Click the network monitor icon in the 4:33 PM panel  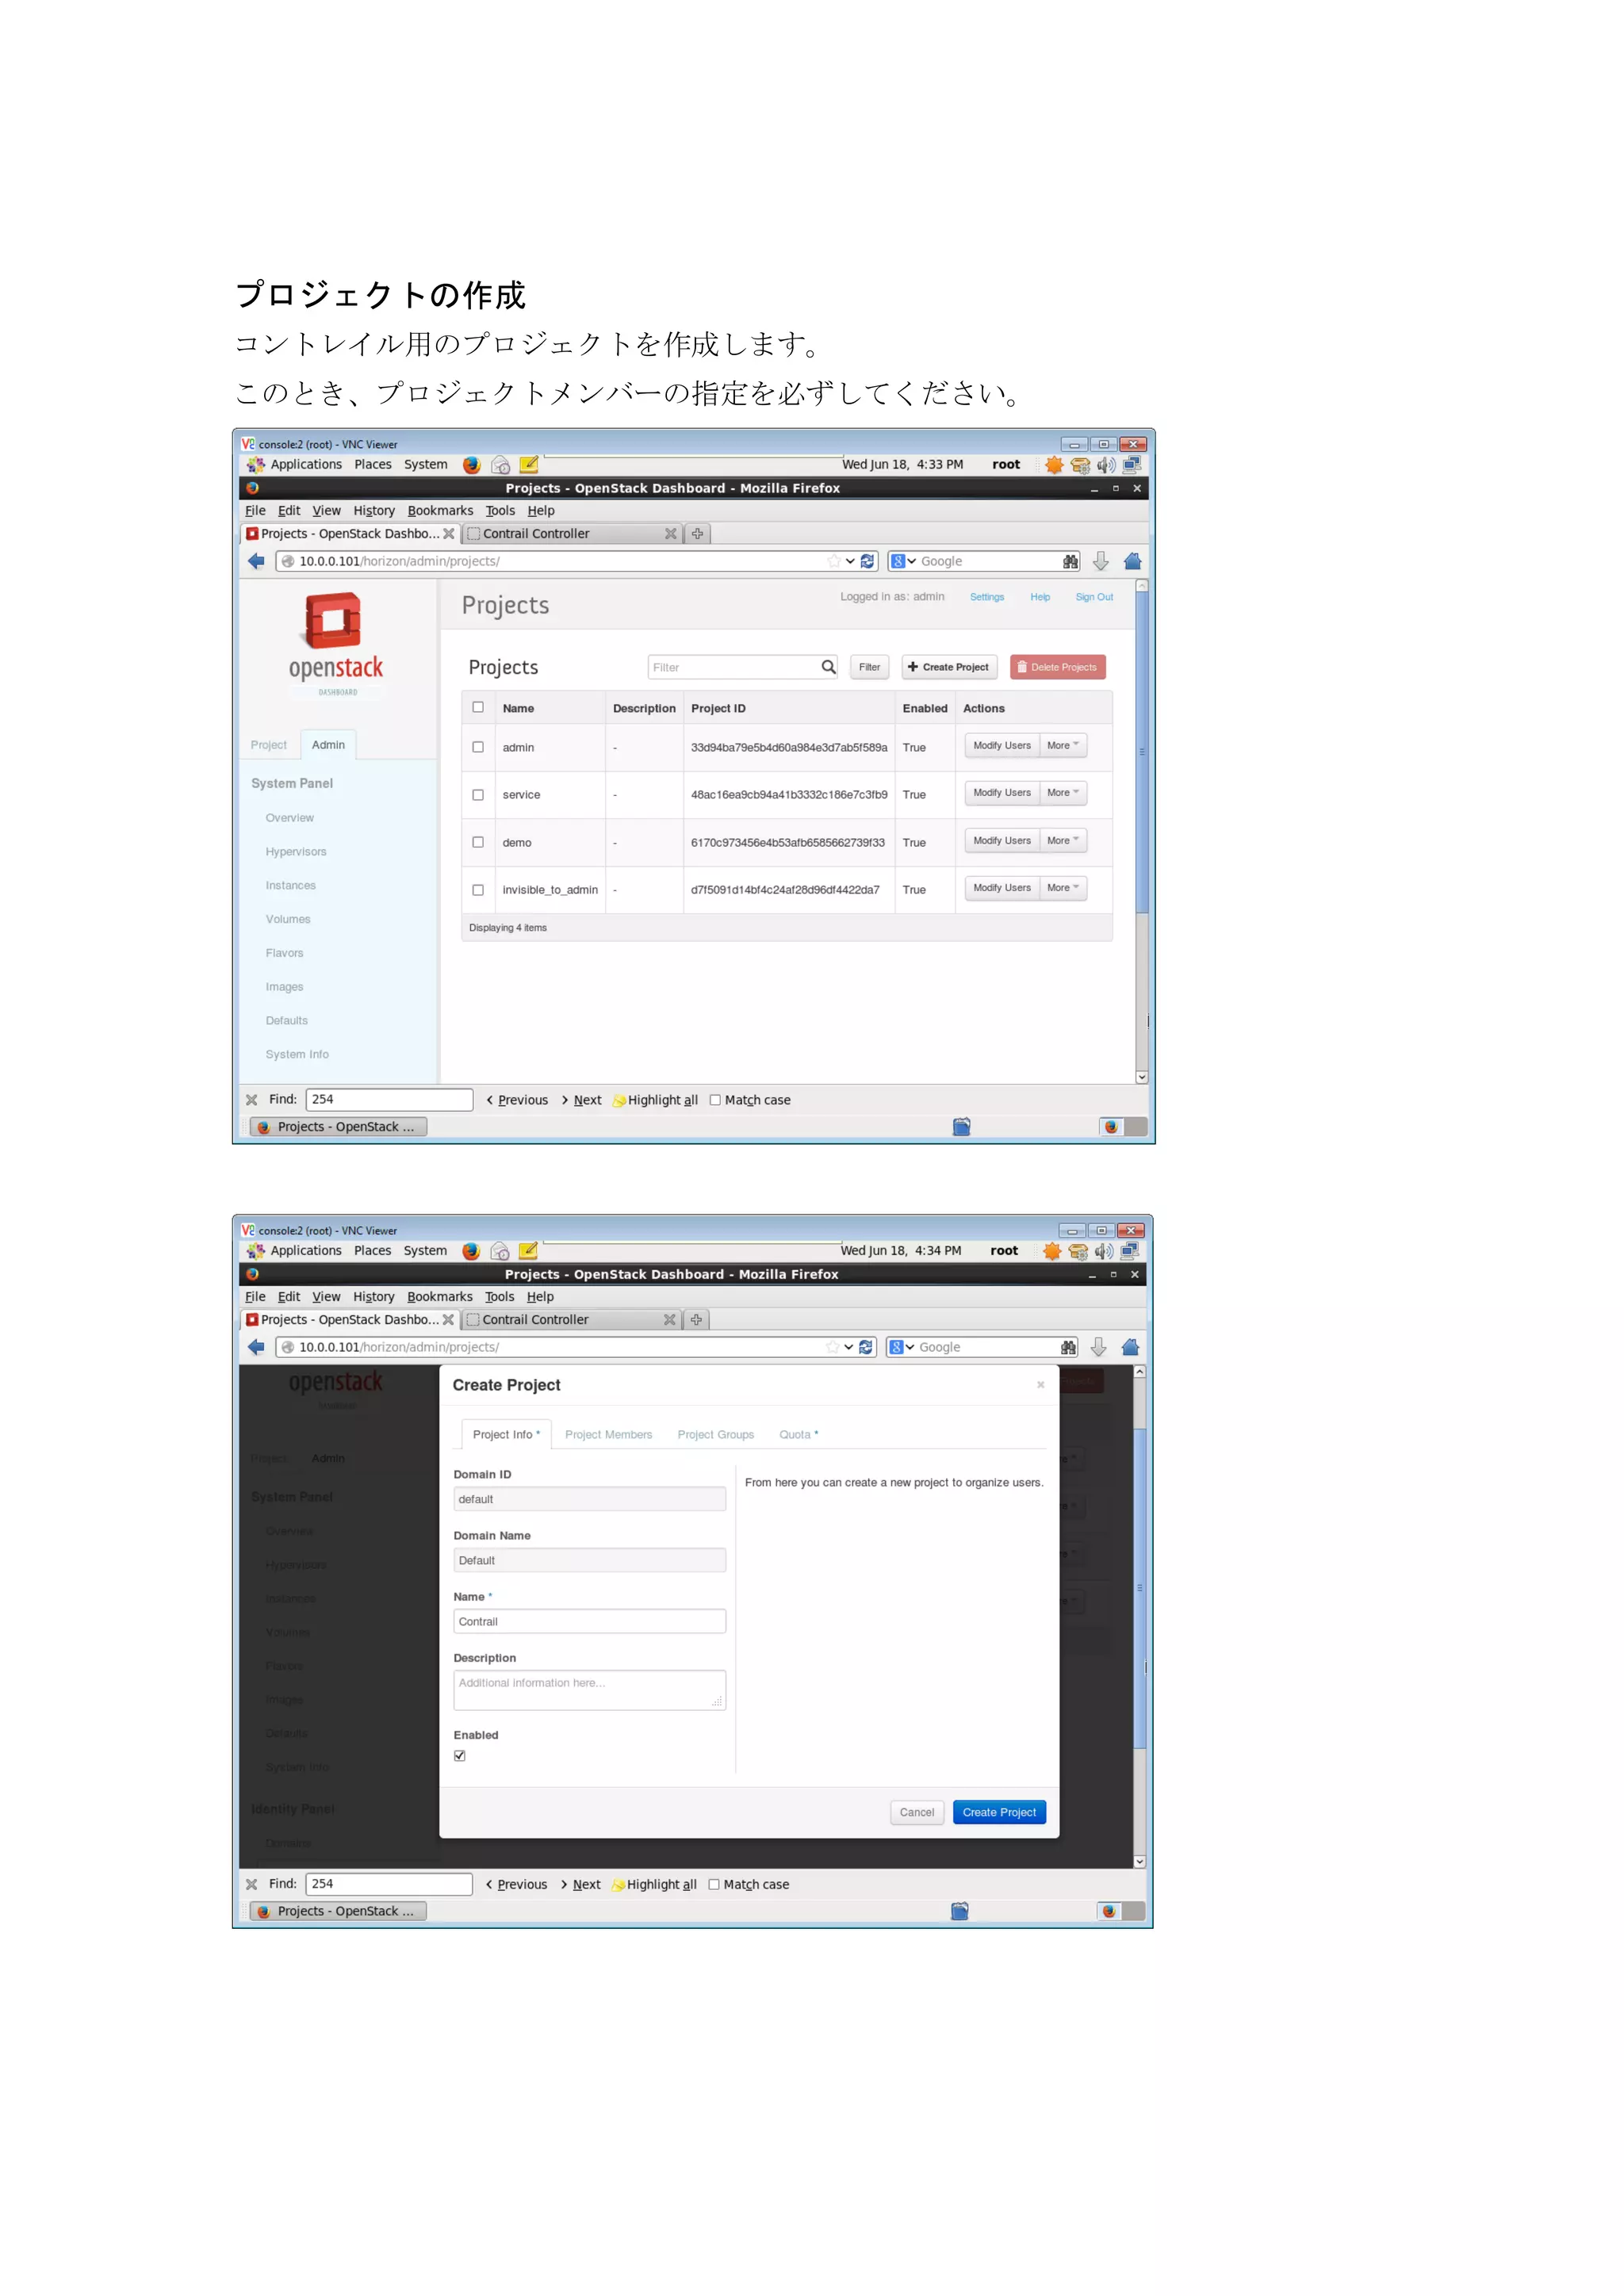click(x=1132, y=465)
